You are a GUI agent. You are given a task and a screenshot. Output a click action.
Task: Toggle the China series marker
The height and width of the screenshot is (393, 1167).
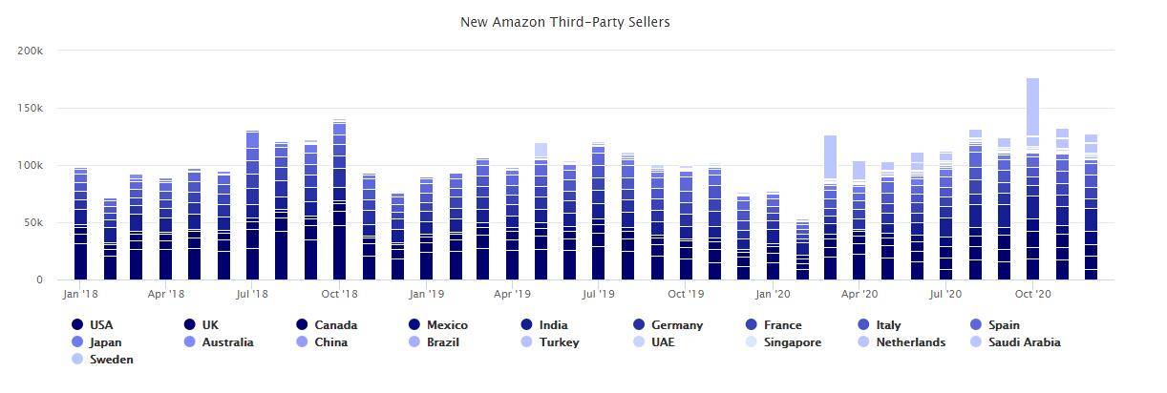(302, 342)
